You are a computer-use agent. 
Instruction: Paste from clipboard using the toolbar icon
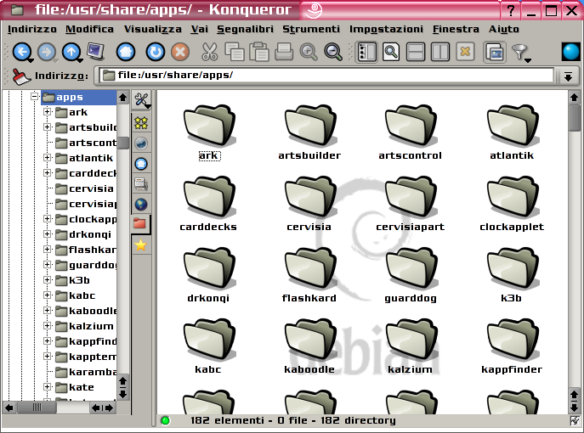click(x=259, y=52)
